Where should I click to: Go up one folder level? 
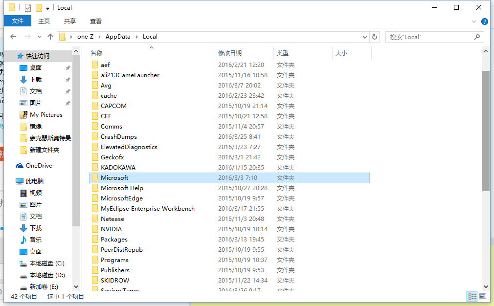(50, 37)
